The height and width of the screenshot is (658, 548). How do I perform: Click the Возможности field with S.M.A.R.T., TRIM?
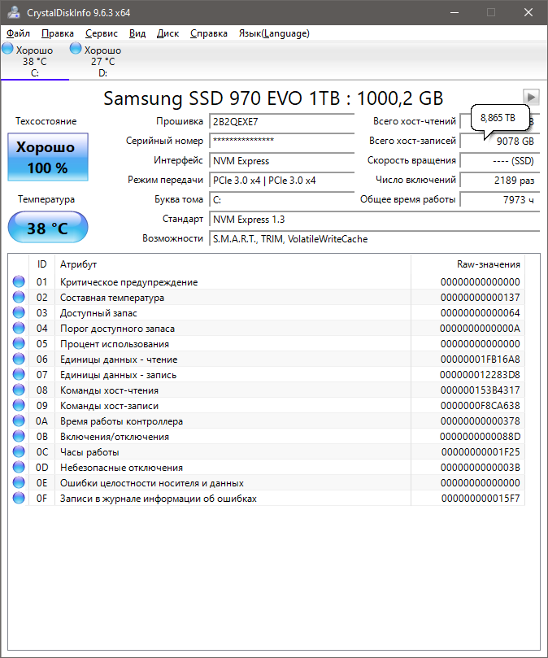pos(374,239)
